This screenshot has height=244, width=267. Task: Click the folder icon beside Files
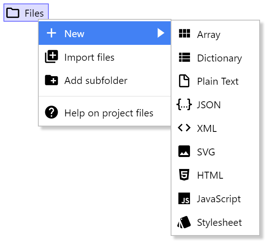13,13
